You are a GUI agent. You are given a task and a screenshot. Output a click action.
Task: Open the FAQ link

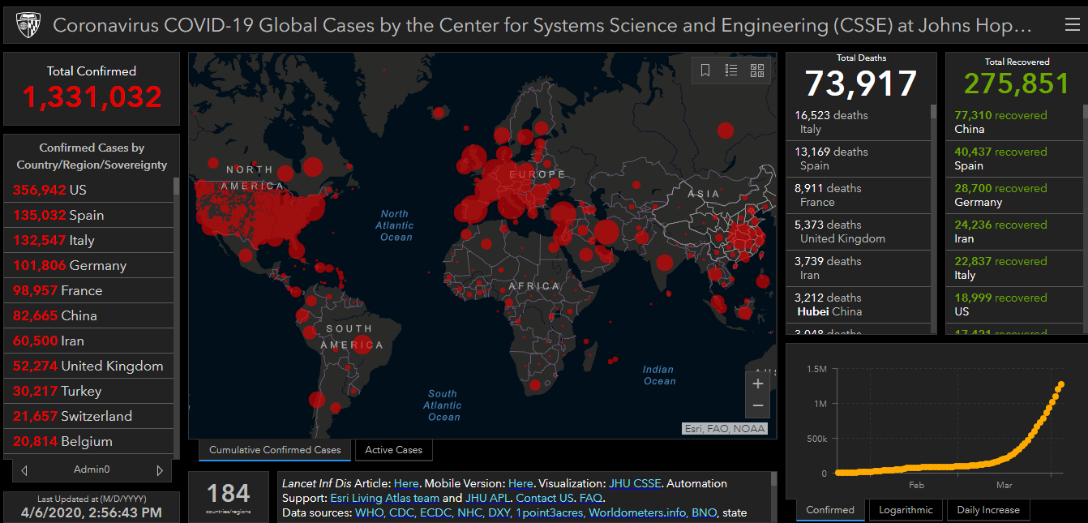(590, 498)
